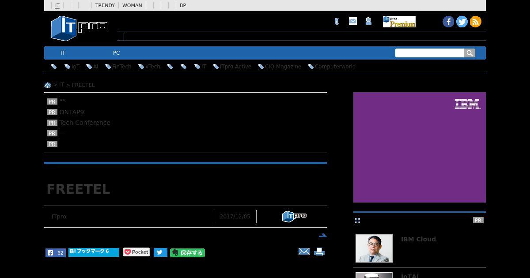Open the Twitter icon in header
Screen dimensions: 530x278
[462, 22]
